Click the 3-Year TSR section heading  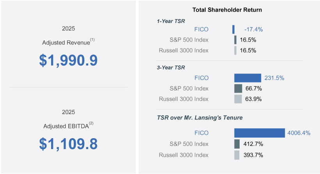[171, 67]
